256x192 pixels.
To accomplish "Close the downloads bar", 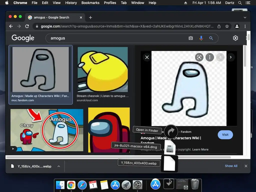I will 246,166.
